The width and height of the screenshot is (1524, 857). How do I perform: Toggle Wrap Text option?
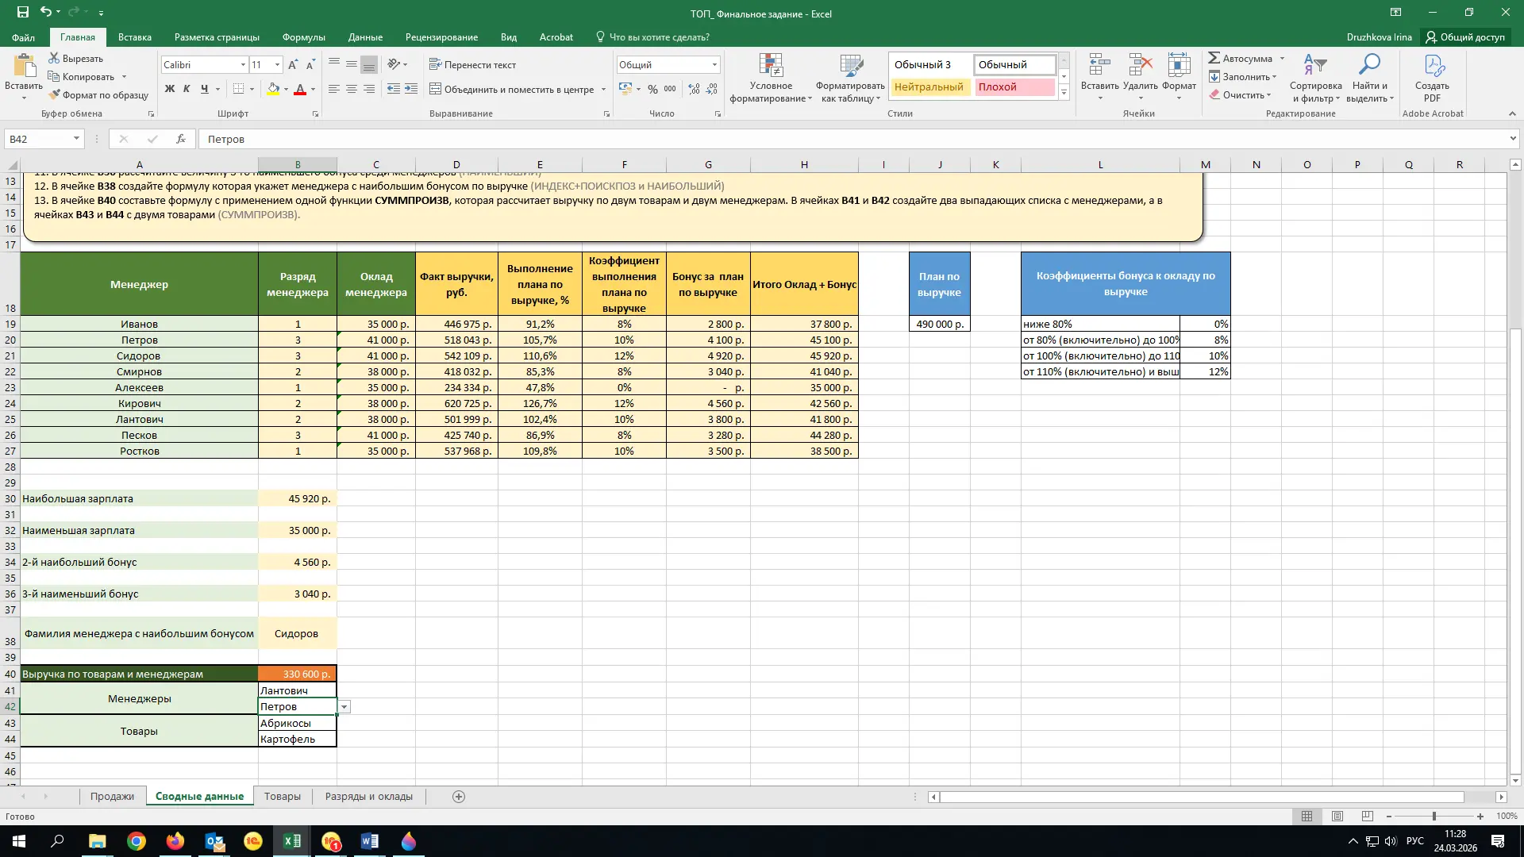click(x=472, y=65)
